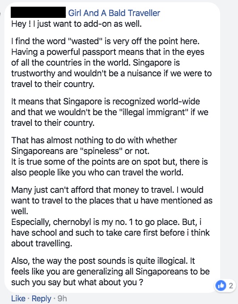Click the paragraph about the word "wasted"
This screenshot has width=238, height=304.
click(111, 62)
